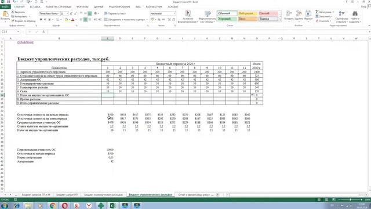Toggle Italic formatting

pyautogui.click(x=45, y=20)
